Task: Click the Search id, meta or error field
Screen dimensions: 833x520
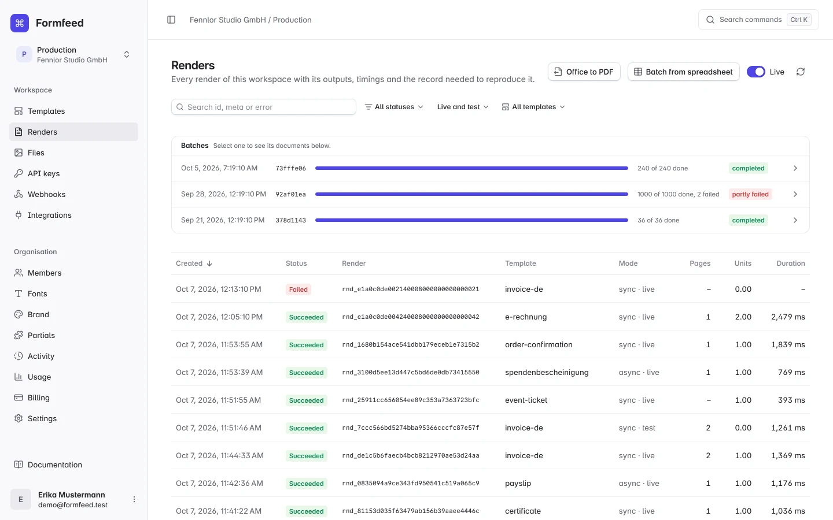Action: [264, 107]
